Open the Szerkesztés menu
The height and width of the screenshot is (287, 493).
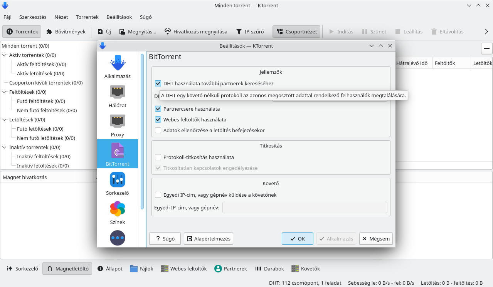[33, 17]
